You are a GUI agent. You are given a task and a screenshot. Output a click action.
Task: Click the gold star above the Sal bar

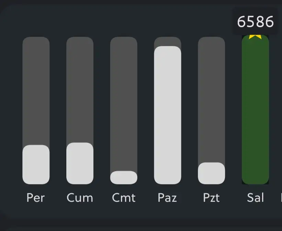[255, 36]
